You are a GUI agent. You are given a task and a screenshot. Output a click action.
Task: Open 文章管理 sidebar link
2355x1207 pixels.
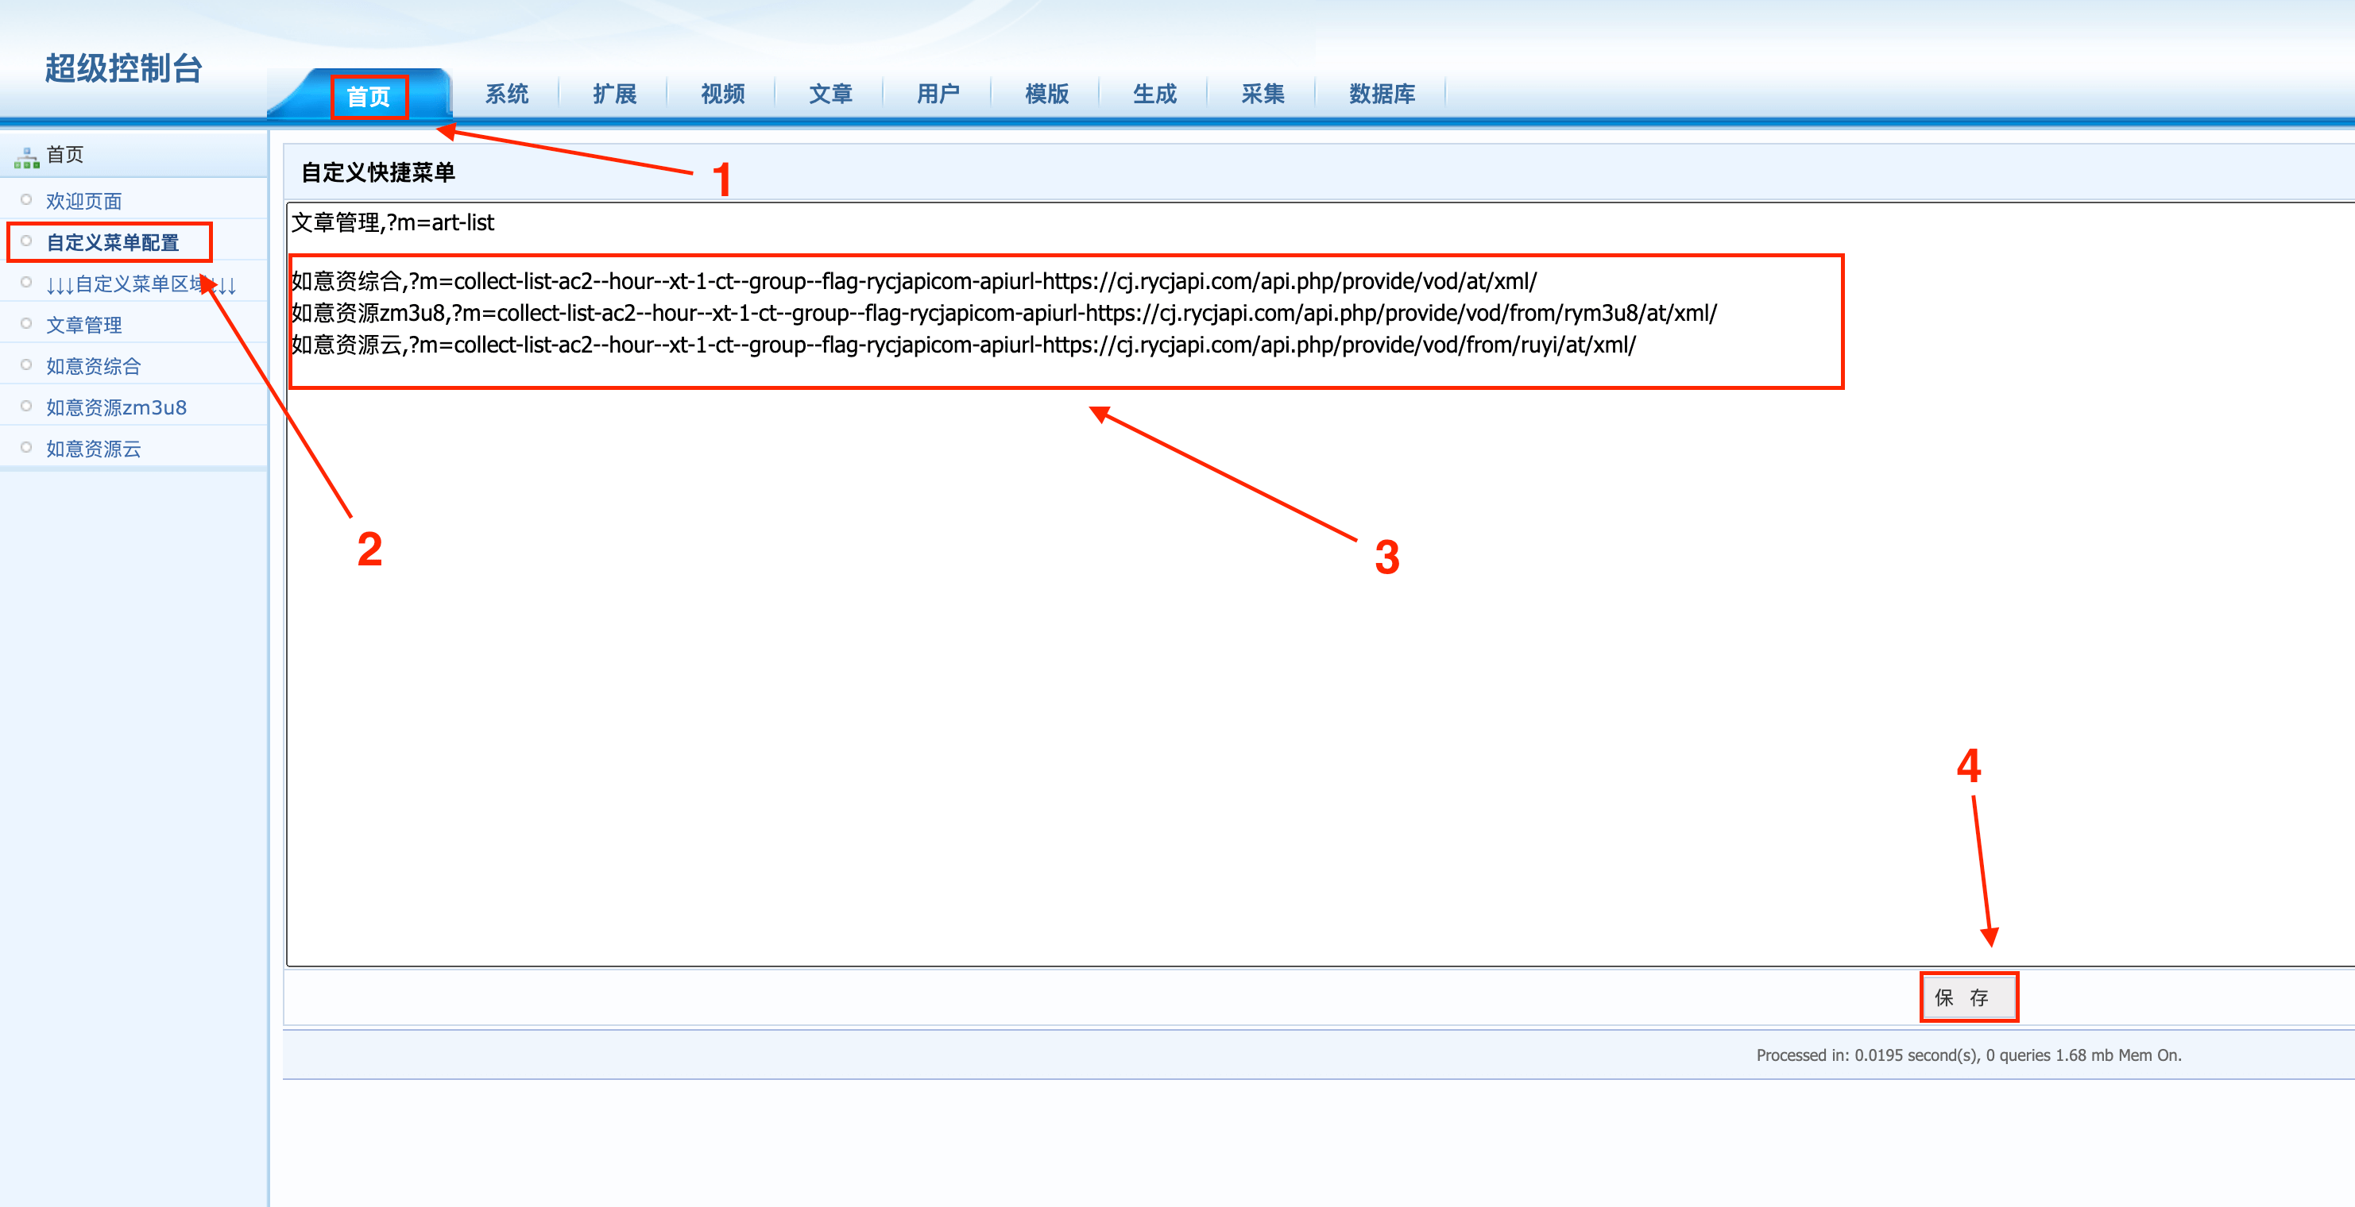[84, 326]
